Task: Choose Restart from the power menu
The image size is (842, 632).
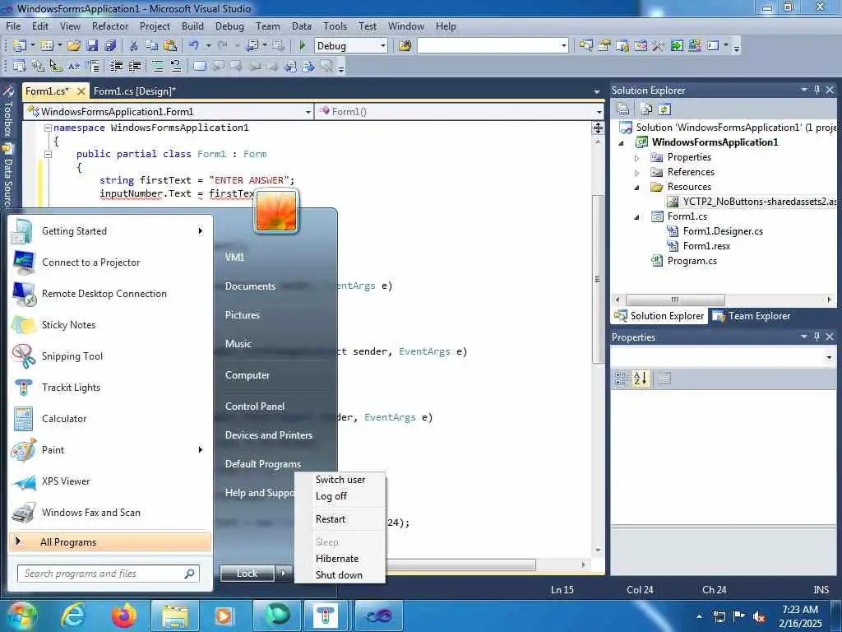Action: [331, 519]
